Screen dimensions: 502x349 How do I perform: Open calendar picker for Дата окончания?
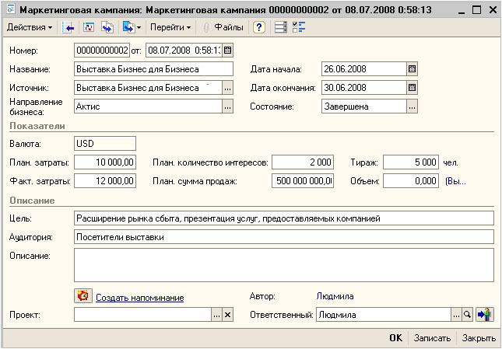pyautogui.click(x=412, y=88)
